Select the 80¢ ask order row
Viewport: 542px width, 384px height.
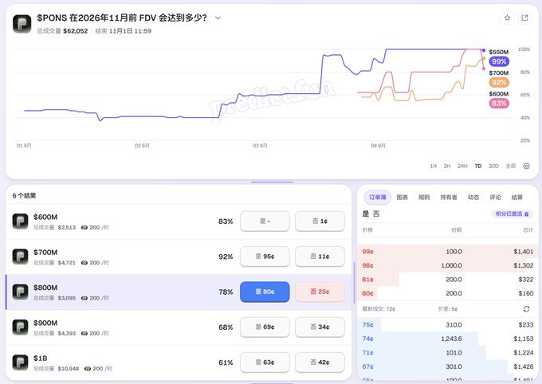pos(448,293)
